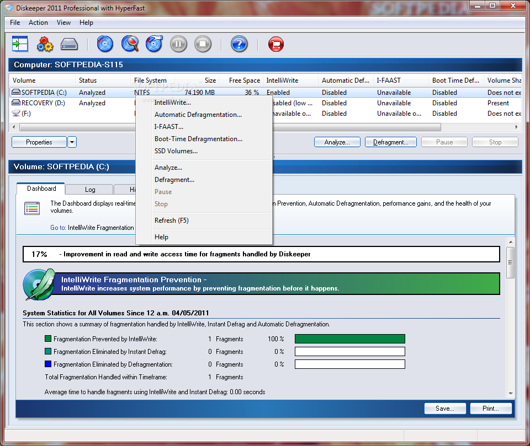Click the Present cell in the RECOVERY row

pos(498,103)
